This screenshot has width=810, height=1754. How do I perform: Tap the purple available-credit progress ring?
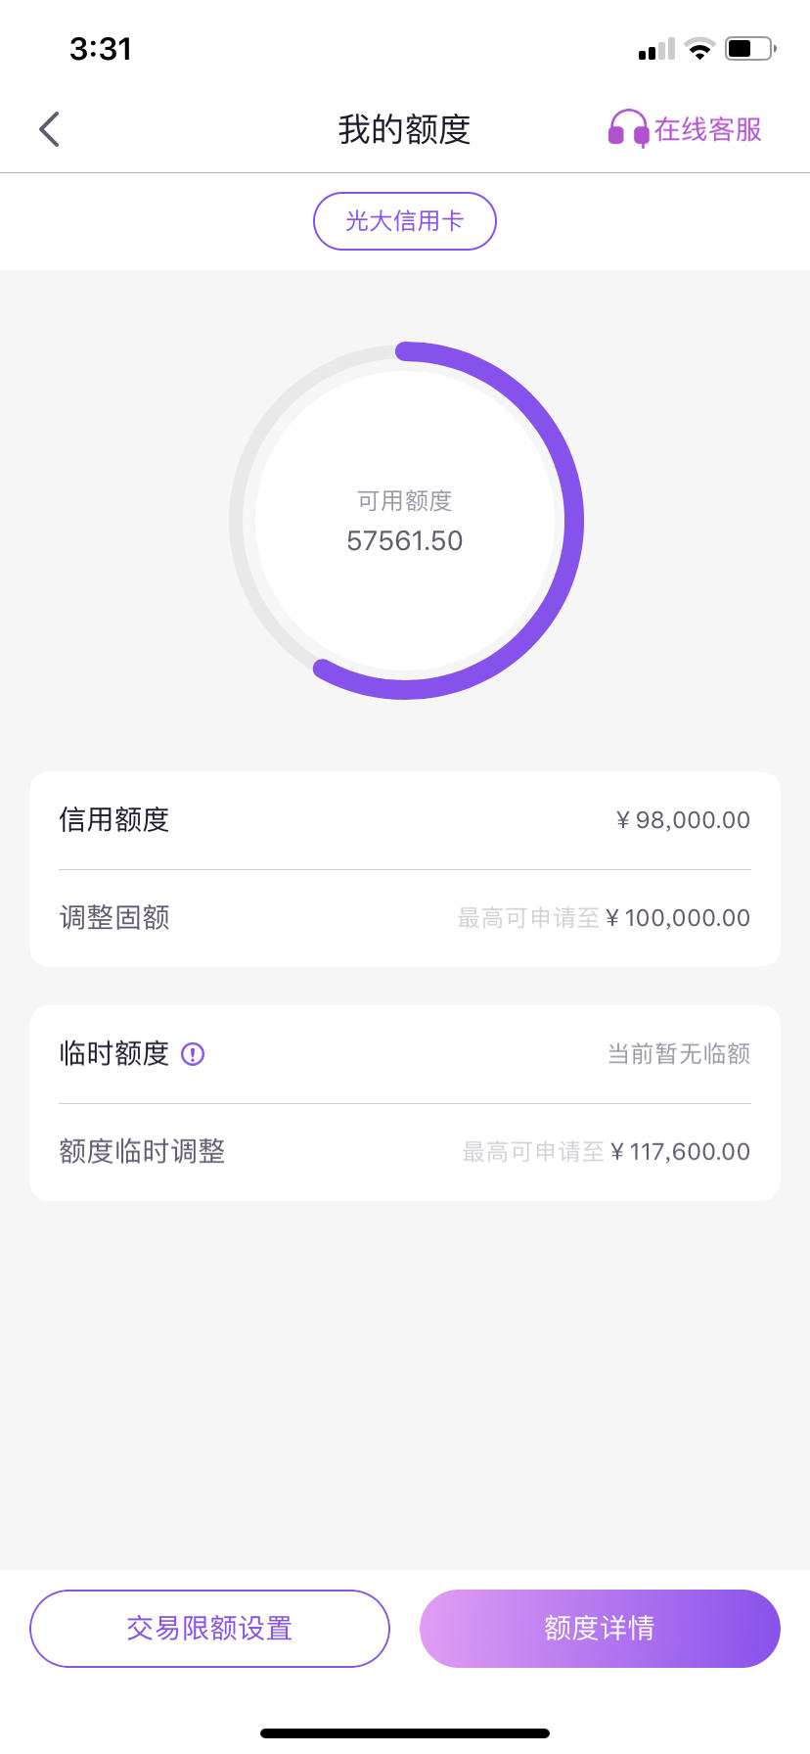click(x=406, y=521)
